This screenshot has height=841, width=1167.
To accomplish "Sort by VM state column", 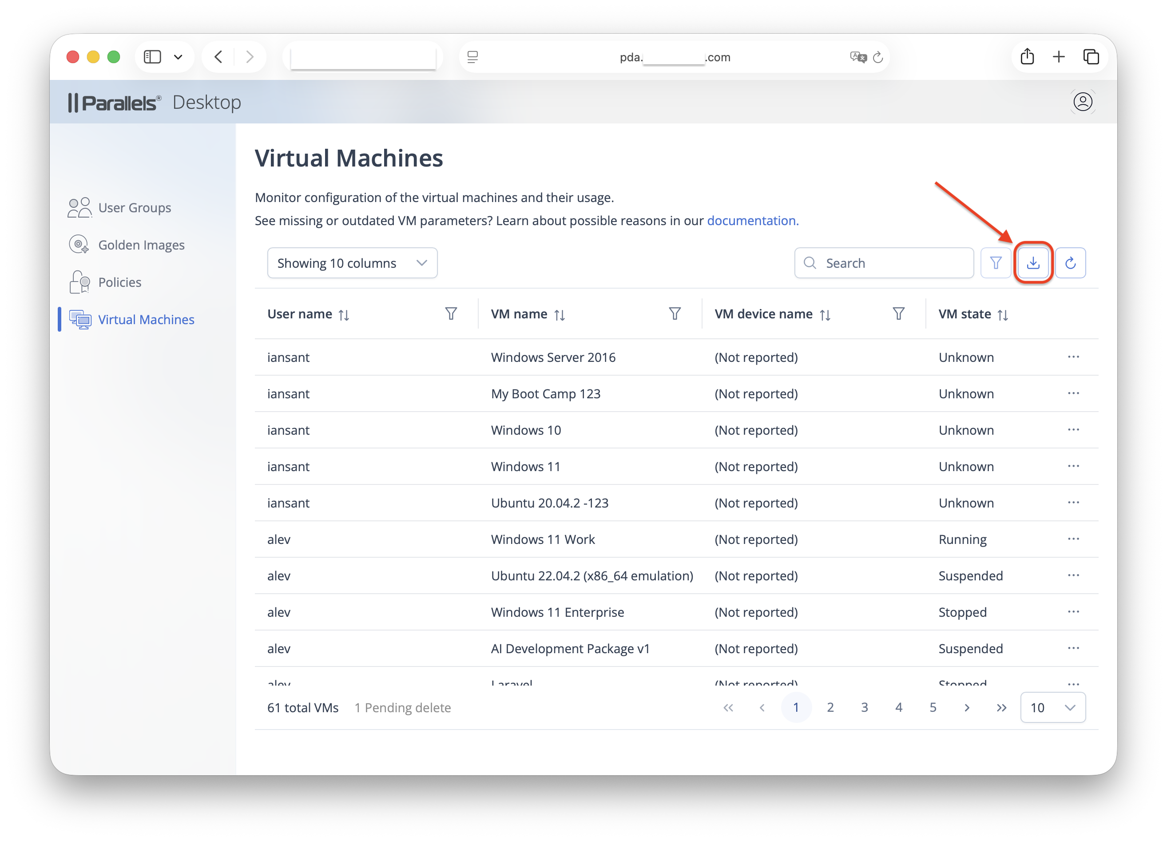I will (x=1002, y=315).
